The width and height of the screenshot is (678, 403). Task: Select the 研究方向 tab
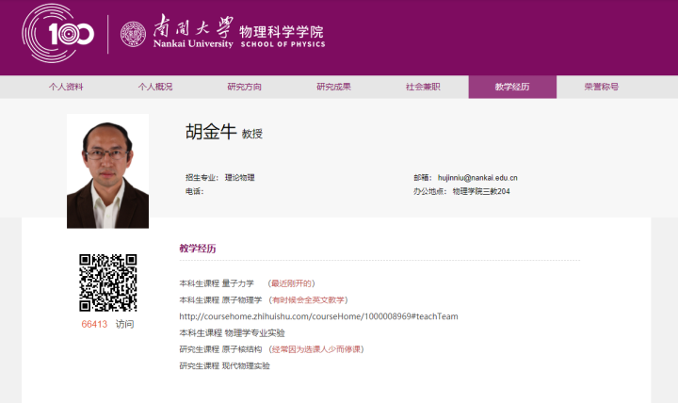[x=244, y=87]
